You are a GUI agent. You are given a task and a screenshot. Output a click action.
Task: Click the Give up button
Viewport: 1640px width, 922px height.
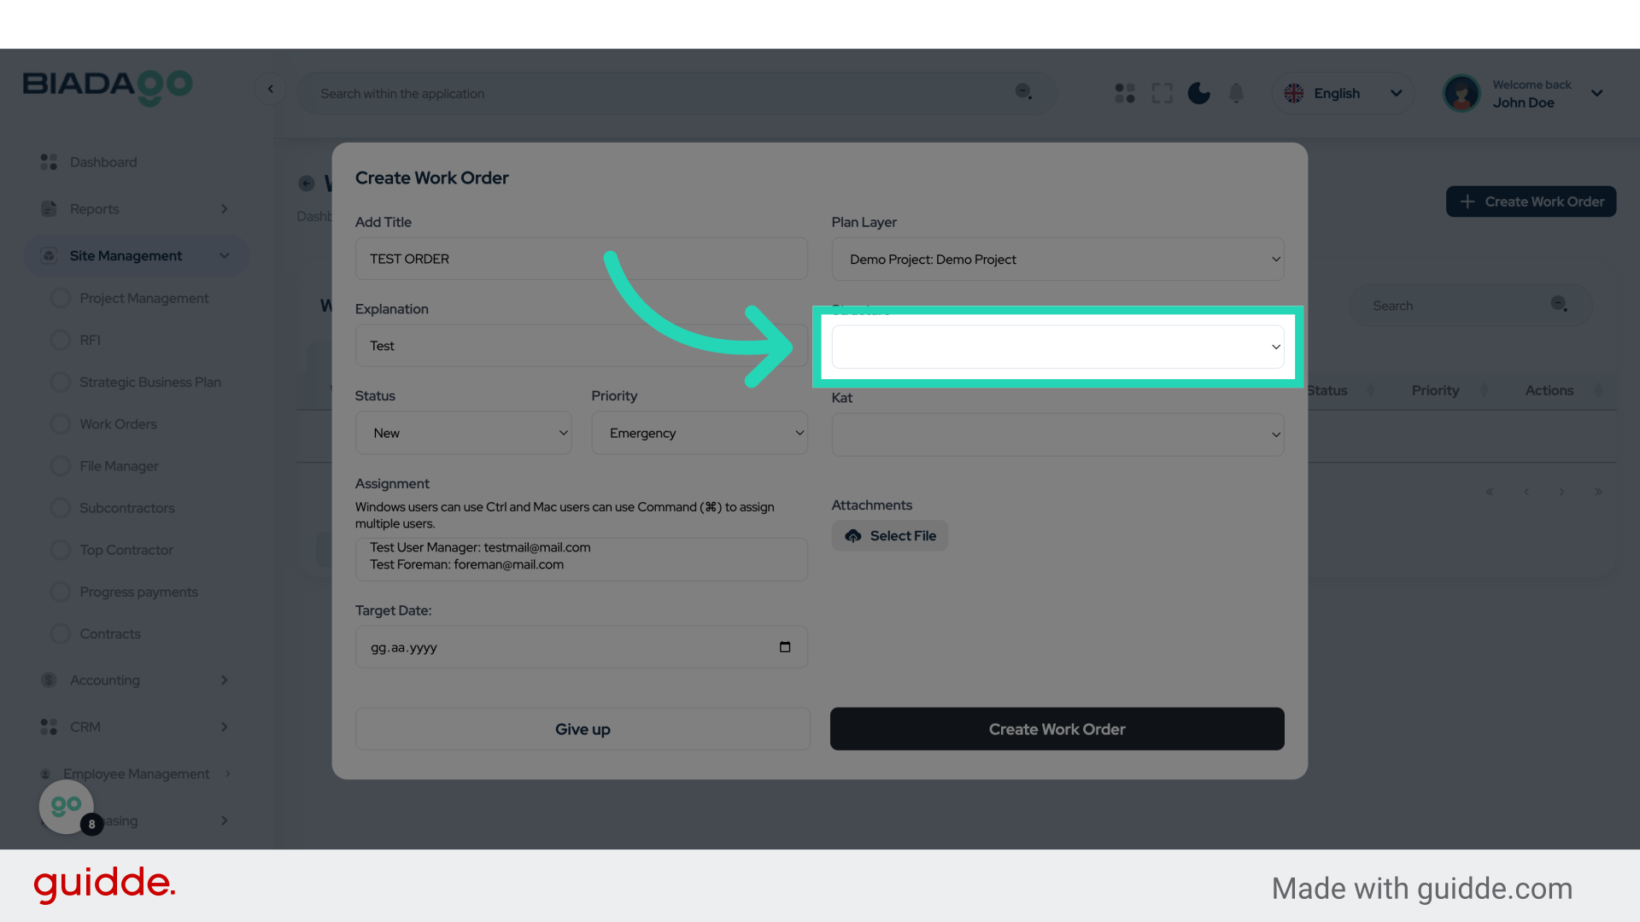tap(583, 729)
